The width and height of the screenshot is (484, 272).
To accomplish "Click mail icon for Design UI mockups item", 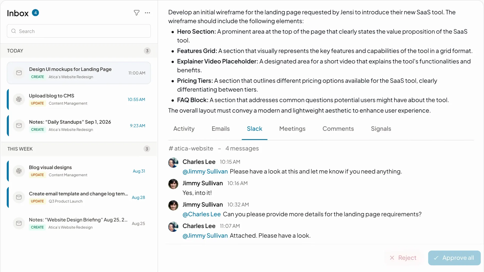I will click(19, 73).
